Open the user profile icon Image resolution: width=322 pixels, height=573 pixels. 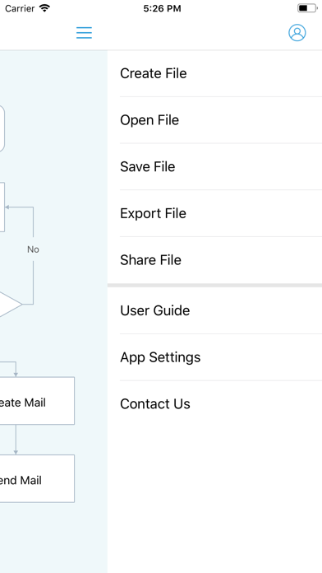[297, 33]
